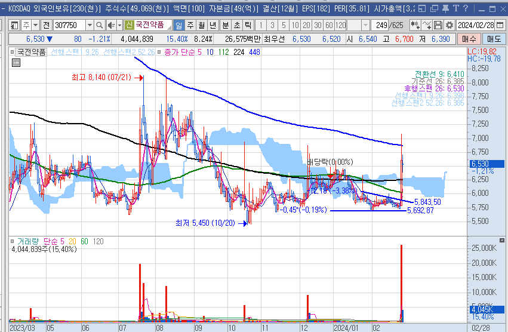Image resolution: width=508 pixels, height=332 pixels.
Task: Open calendar date picker icon
Action: [500, 25]
